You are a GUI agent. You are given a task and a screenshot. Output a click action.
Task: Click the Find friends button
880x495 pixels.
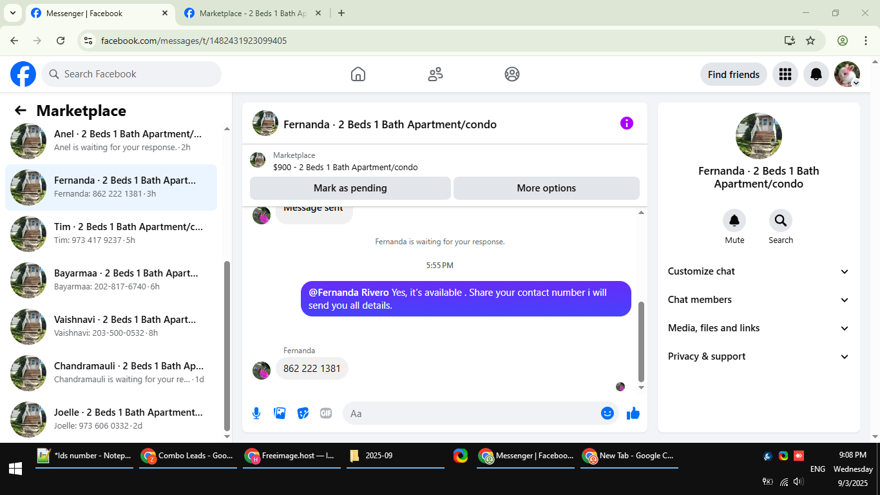point(734,74)
